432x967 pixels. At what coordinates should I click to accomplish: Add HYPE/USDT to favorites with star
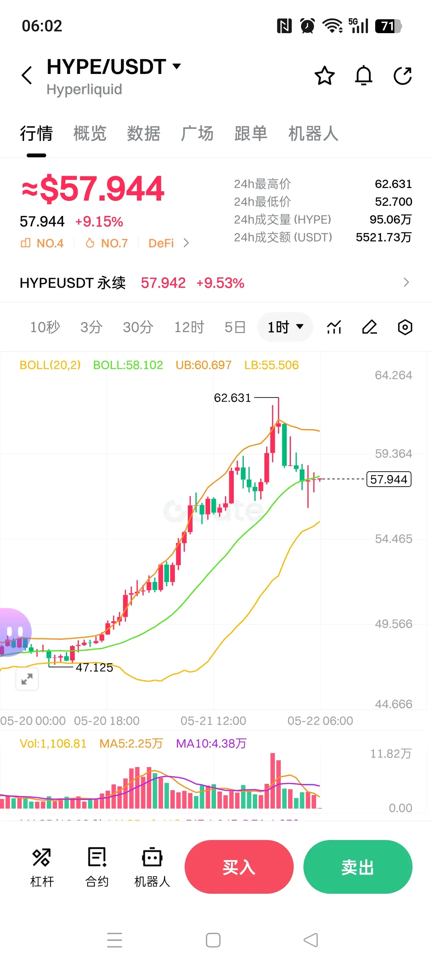tap(324, 75)
